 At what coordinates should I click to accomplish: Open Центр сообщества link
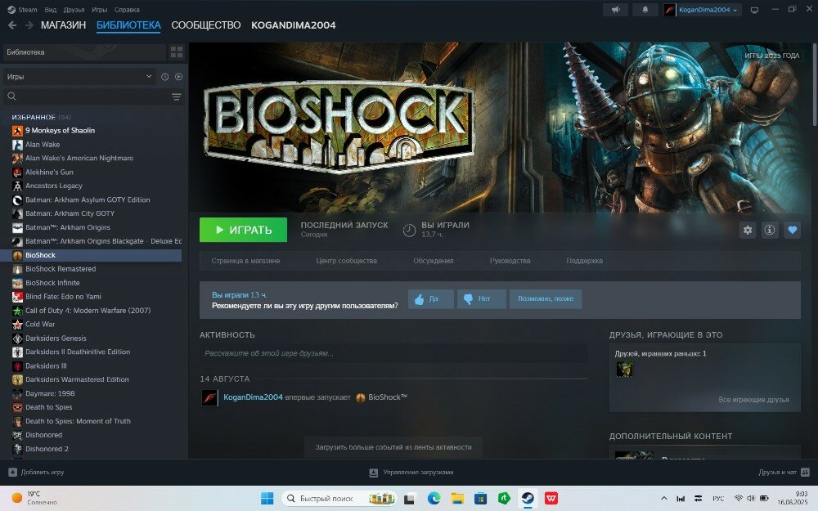[x=346, y=261]
